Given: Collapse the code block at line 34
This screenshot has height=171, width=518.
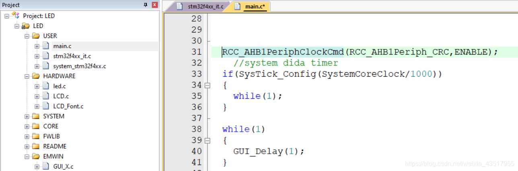Looking at the screenshot, I should [x=208, y=85].
